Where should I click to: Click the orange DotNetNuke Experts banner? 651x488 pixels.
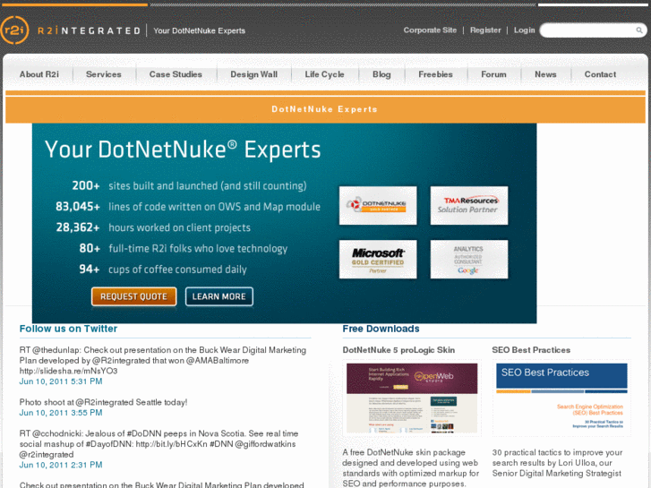tap(325, 109)
